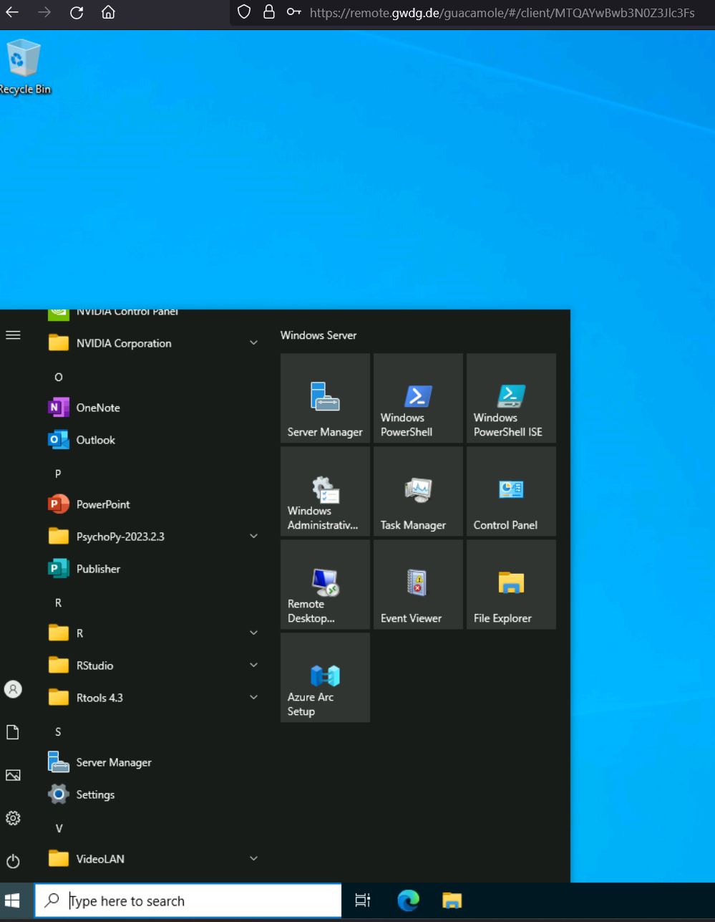
Task: Expand the VideoLAN folder
Action: [x=154, y=859]
